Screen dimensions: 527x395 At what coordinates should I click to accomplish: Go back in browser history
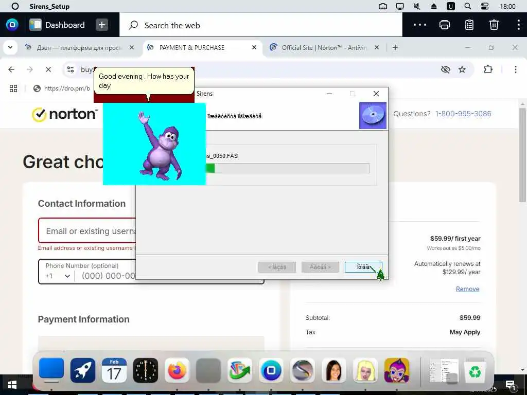pyautogui.click(x=11, y=69)
